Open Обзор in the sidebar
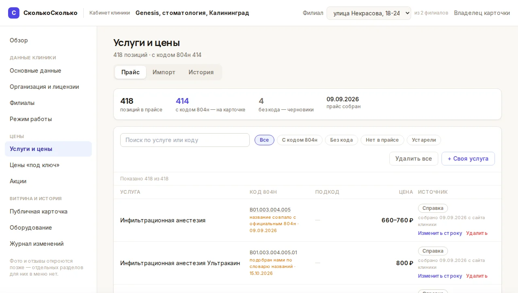 click(x=48, y=40)
